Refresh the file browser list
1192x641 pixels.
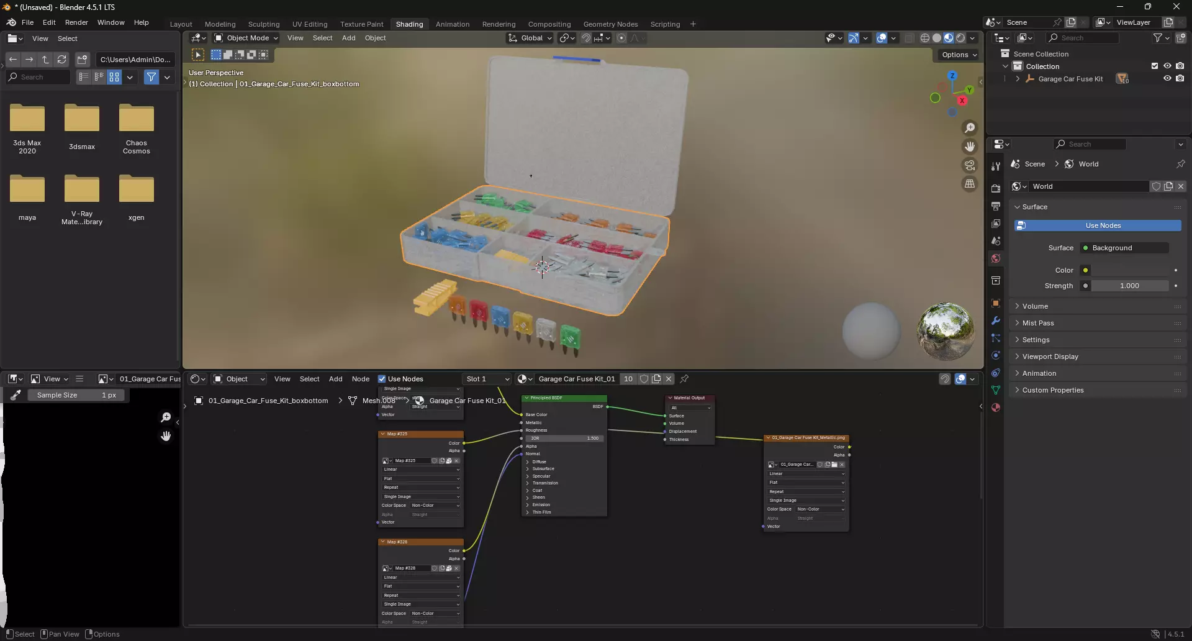coord(61,60)
